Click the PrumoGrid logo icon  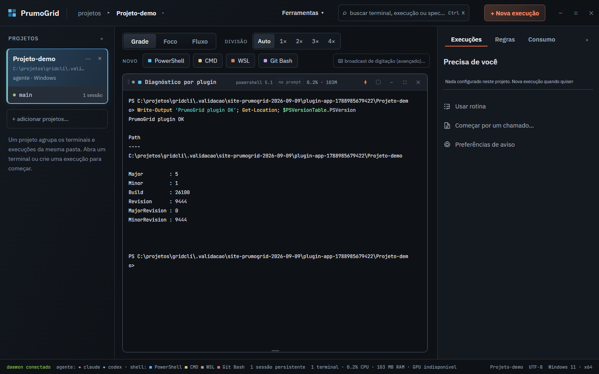click(x=12, y=13)
